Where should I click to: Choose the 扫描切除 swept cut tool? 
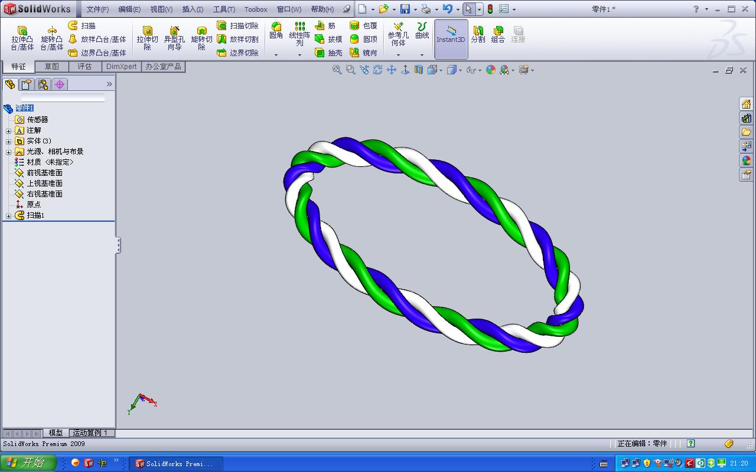coord(237,26)
